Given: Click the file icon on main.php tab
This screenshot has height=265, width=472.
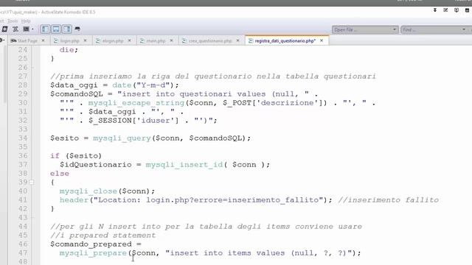Looking at the screenshot, I should tap(142, 40).
